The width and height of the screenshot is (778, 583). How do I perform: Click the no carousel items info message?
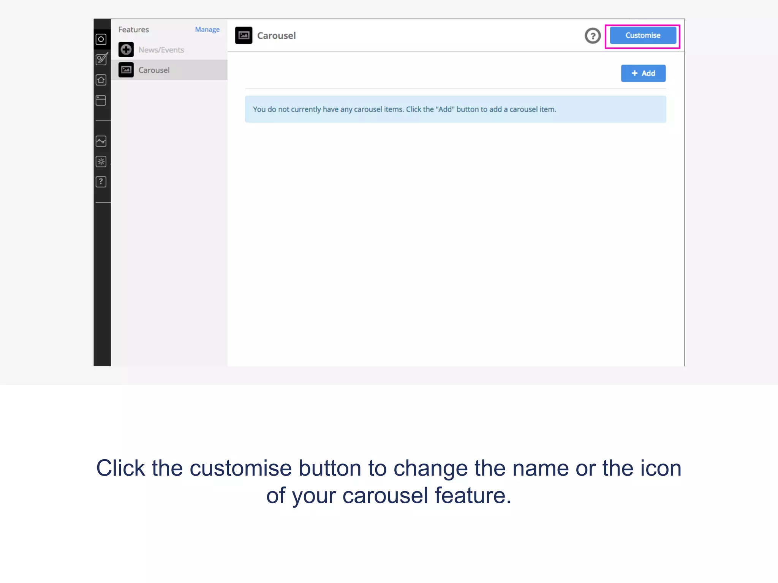point(455,109)
